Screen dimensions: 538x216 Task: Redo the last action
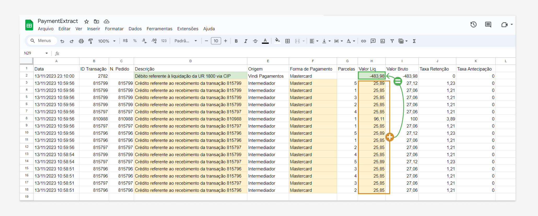click(72, 41)
